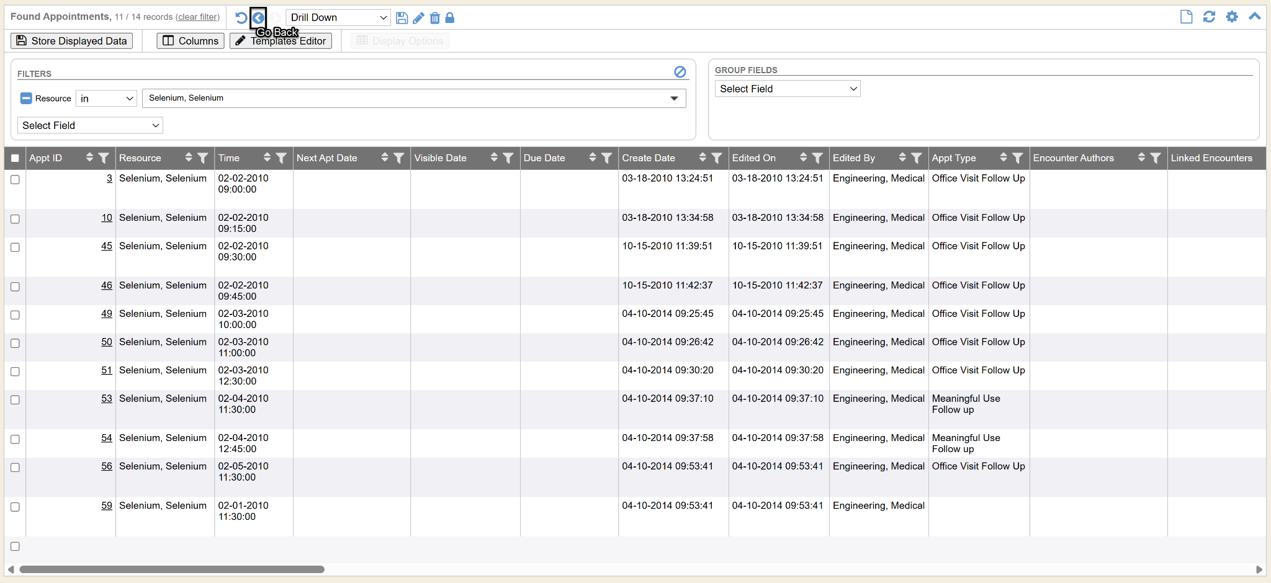Click the blue trash delete icon
The height and width of the screenshot is (583, 1271).
click(x=435, y=18)
